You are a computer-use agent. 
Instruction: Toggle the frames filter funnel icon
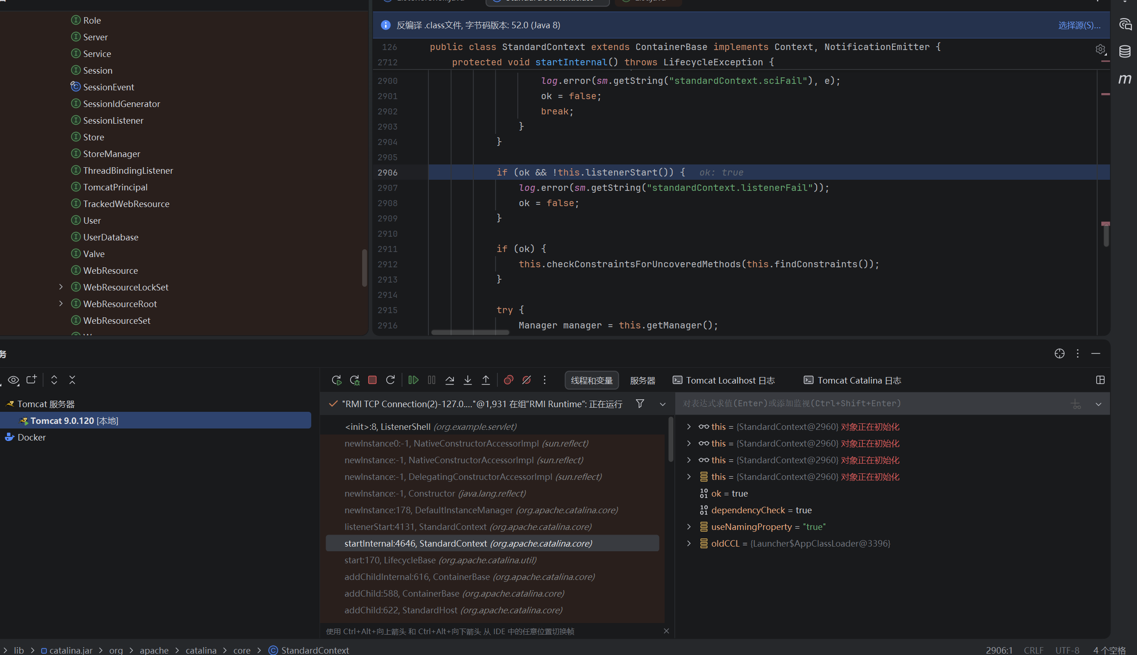(x=640, y=404)
